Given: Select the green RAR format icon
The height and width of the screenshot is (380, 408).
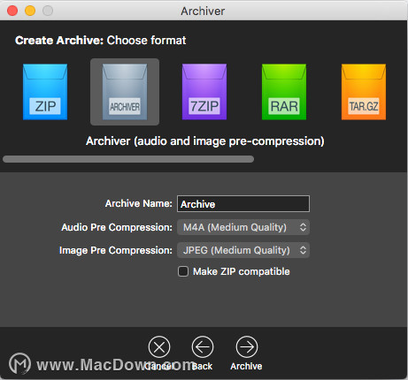Looking at the screenshot, I should tap(284, 92).
